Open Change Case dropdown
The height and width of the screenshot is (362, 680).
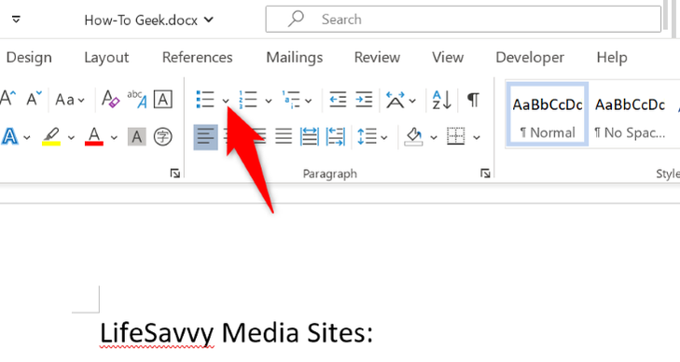(x=70, y=100)
